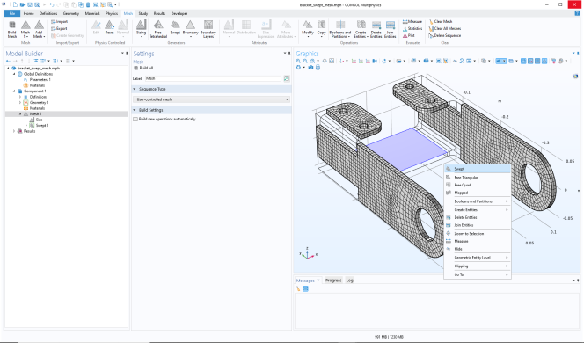Open the Add Mesh ribbon dropdown
Screen dimensions: 584x343
pyautogui.click(x=39, y=29)
